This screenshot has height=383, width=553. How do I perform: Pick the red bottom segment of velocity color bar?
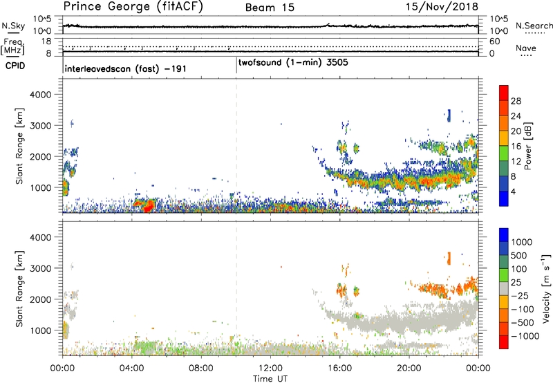point(504,342)
